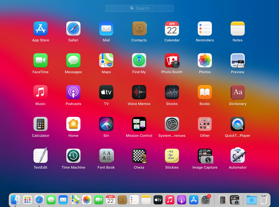Open Calendar in the Launchpad grid
279x207 pixels.
172,29
